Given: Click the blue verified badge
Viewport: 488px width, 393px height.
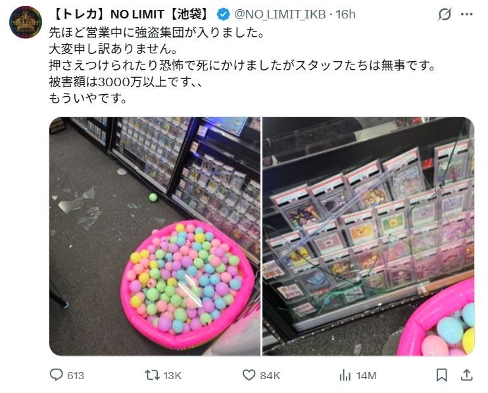Looking at the screenshot, I should click(223, 14).
